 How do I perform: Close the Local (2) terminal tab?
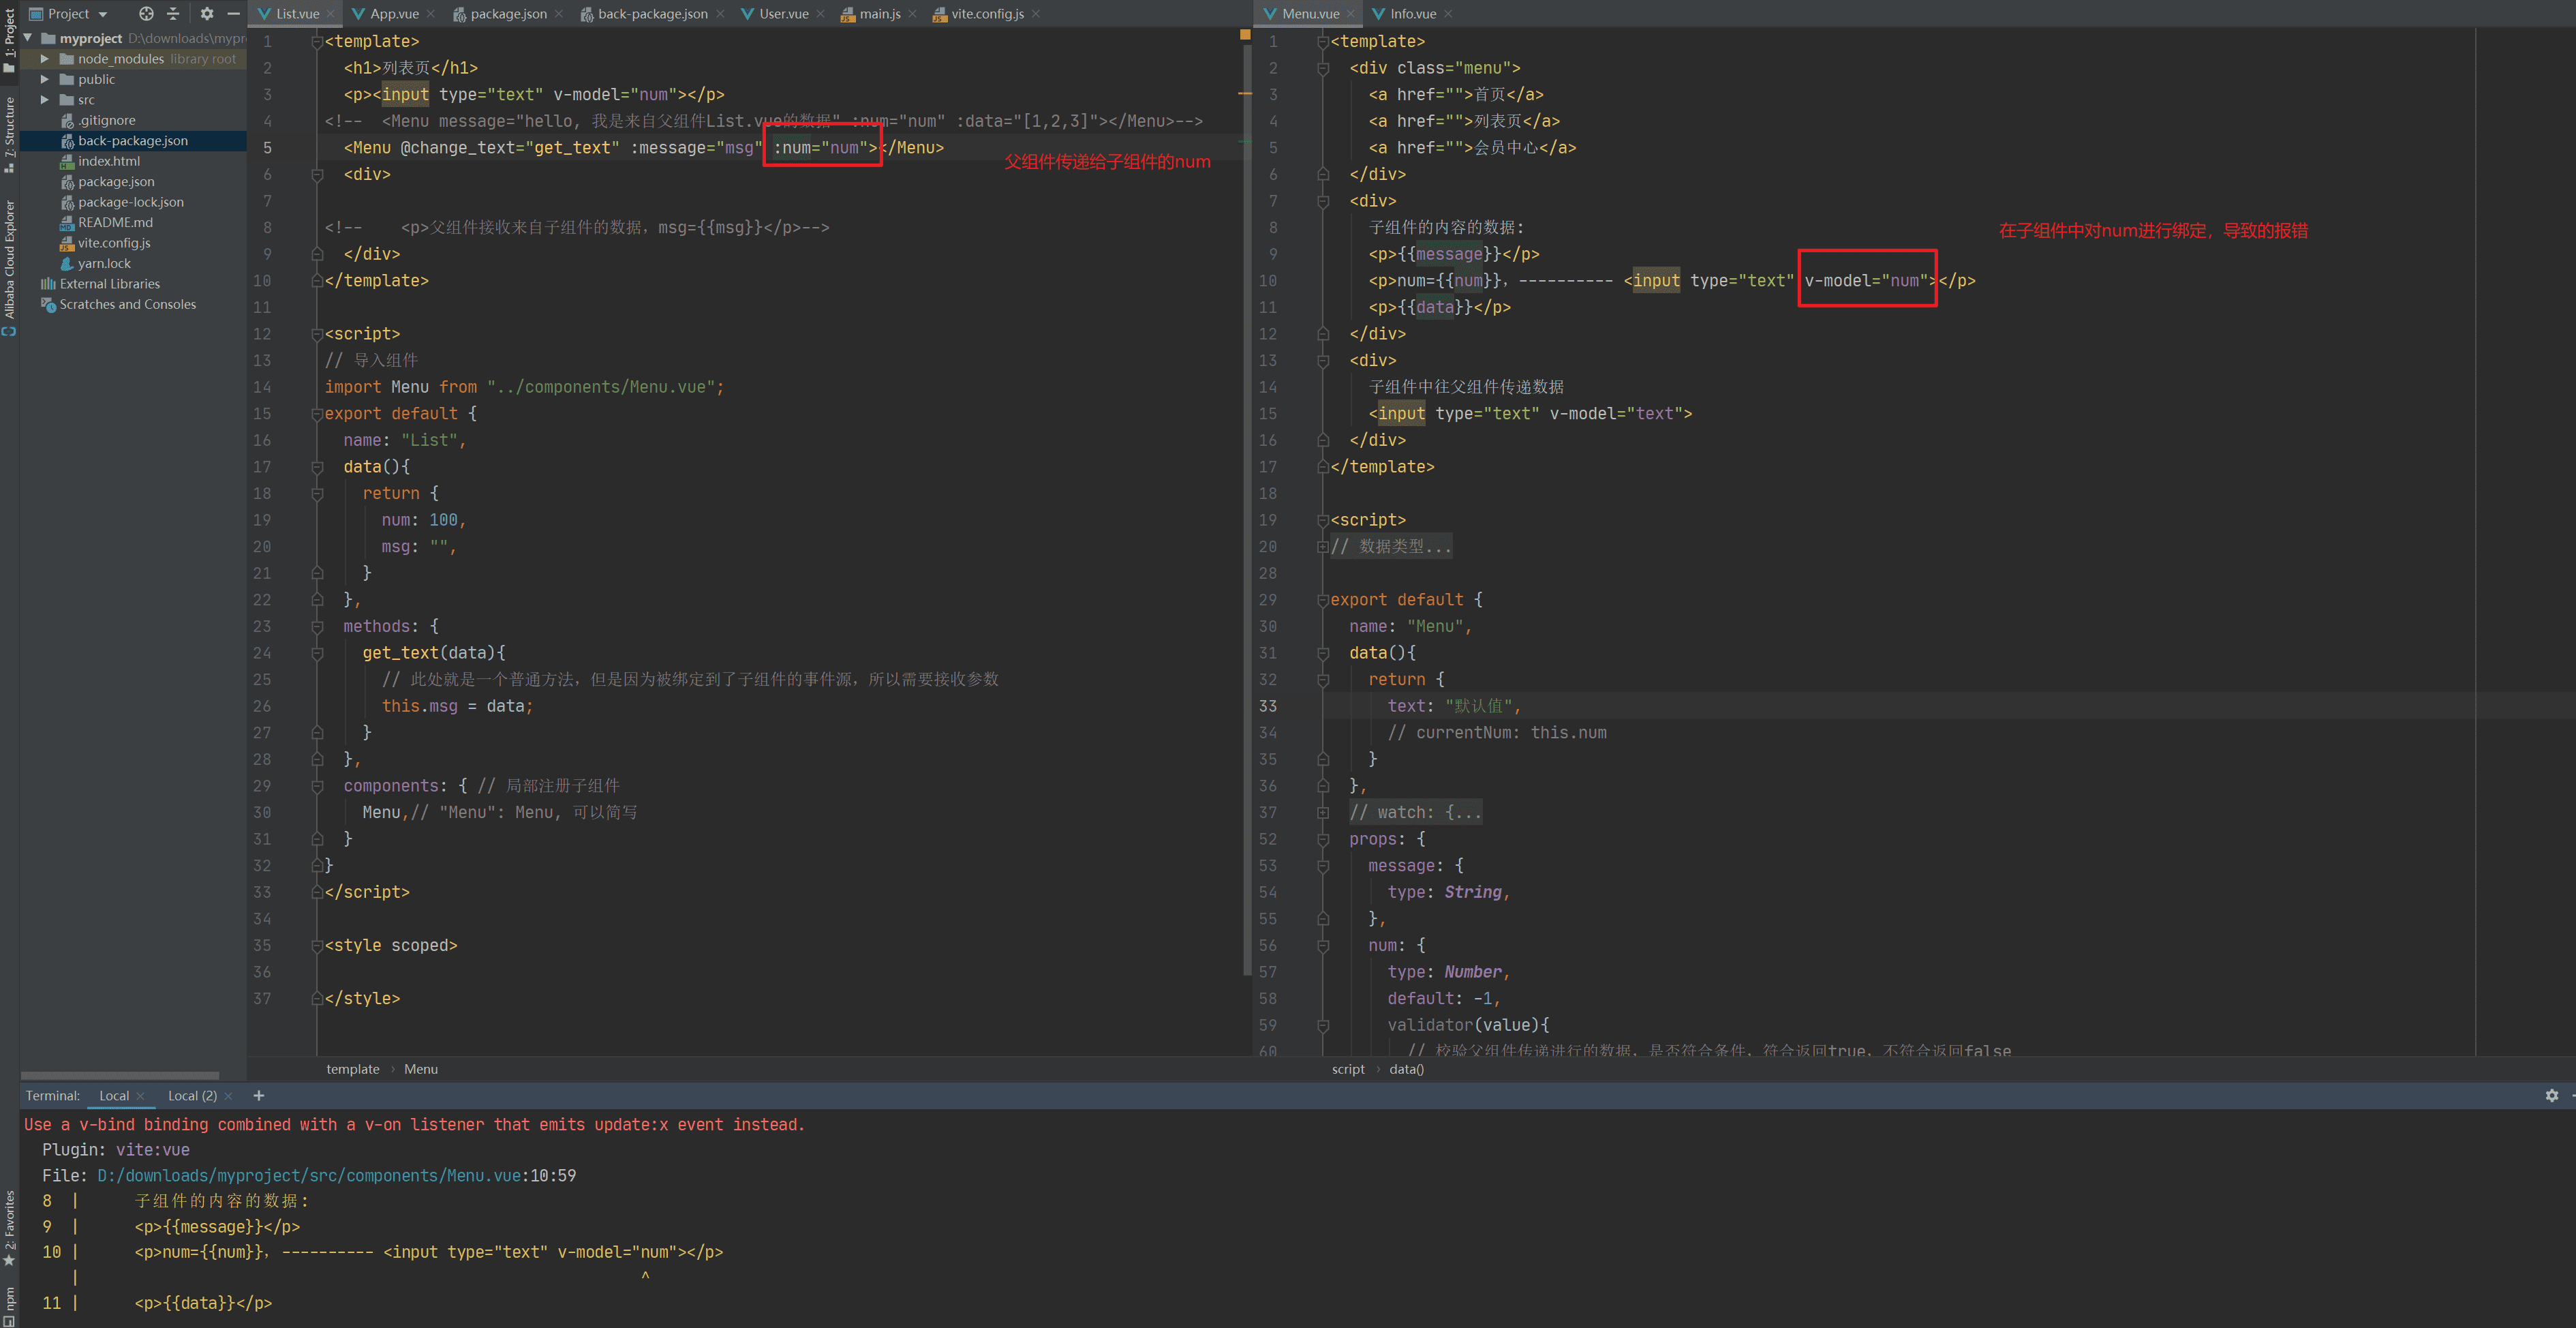(229, 1097)
